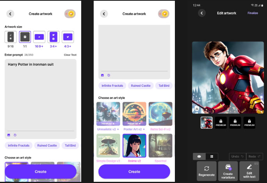The image size is (267, 183).
Task: Add image icon in the middle prompt box
Action: [x=102, y=75]
